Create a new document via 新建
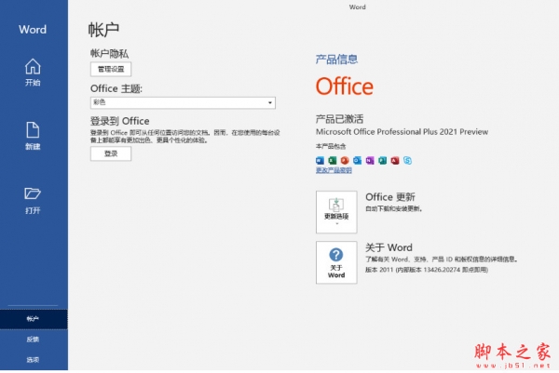Screen dimensions: 559x373 tap(33, 136)
